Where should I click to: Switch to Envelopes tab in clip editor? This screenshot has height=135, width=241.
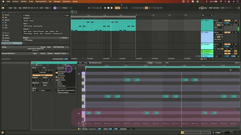159,63
